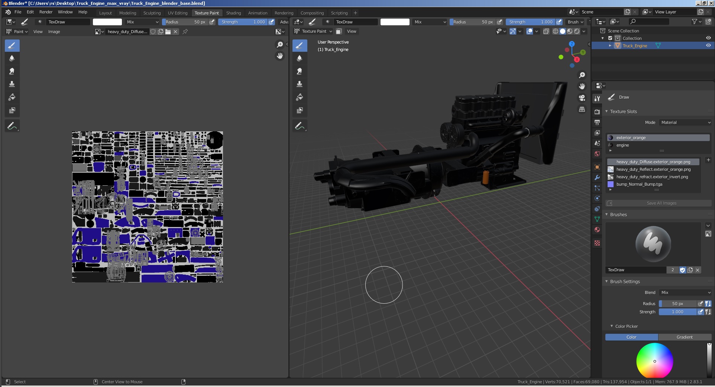715x387 pixels.
Task: Open the Blend dropdown in Brush Settings
Action: tap(686, 292)
